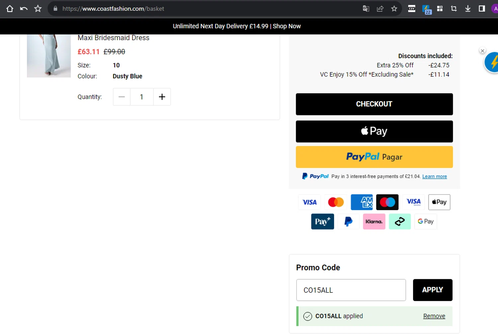The image size is (498, 336).
Task: Click the grid extension icon
Action: pyautogui.click(x=440, y=9)
